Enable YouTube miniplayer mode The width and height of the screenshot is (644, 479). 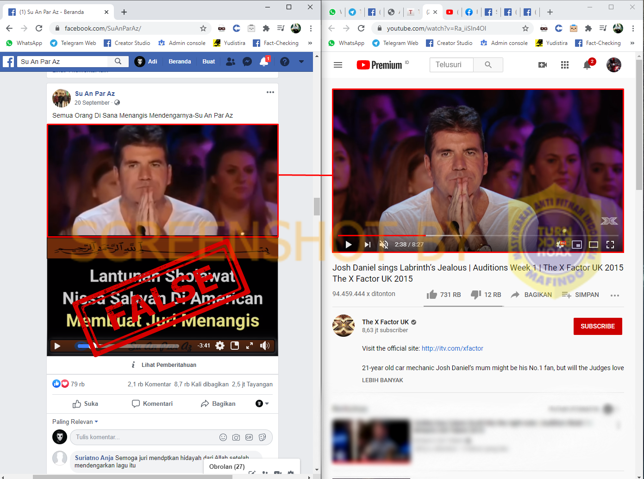[577, 245]
